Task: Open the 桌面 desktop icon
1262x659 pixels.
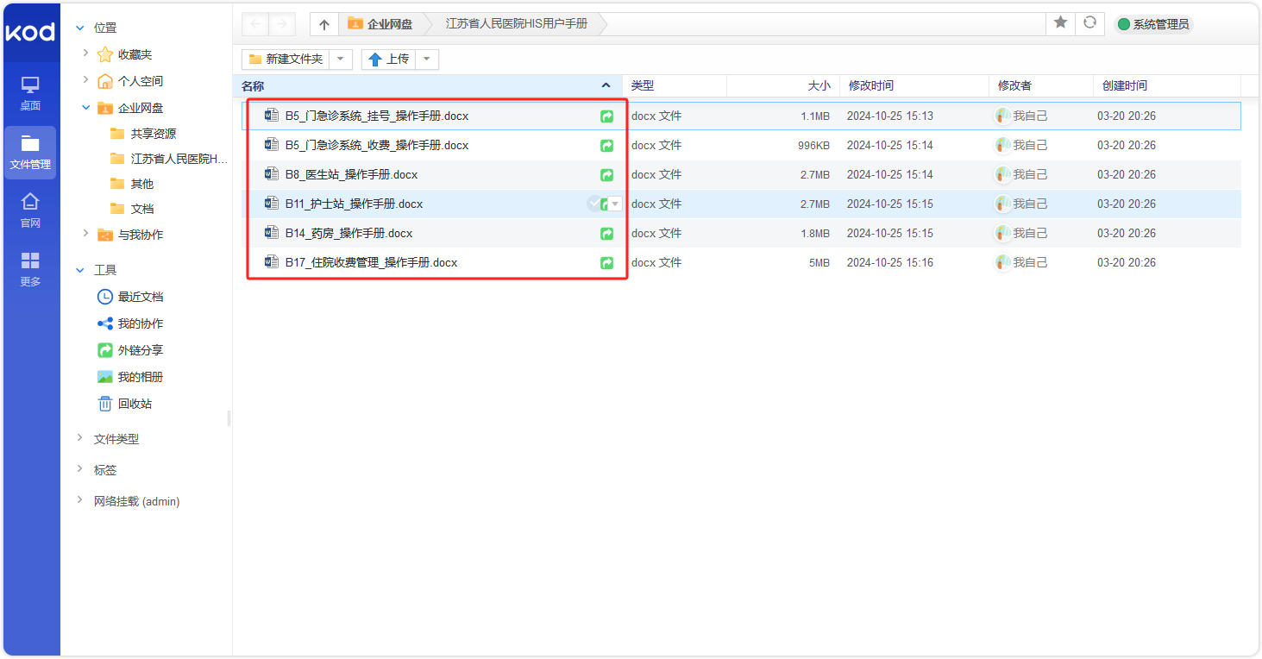Action: 30,93
